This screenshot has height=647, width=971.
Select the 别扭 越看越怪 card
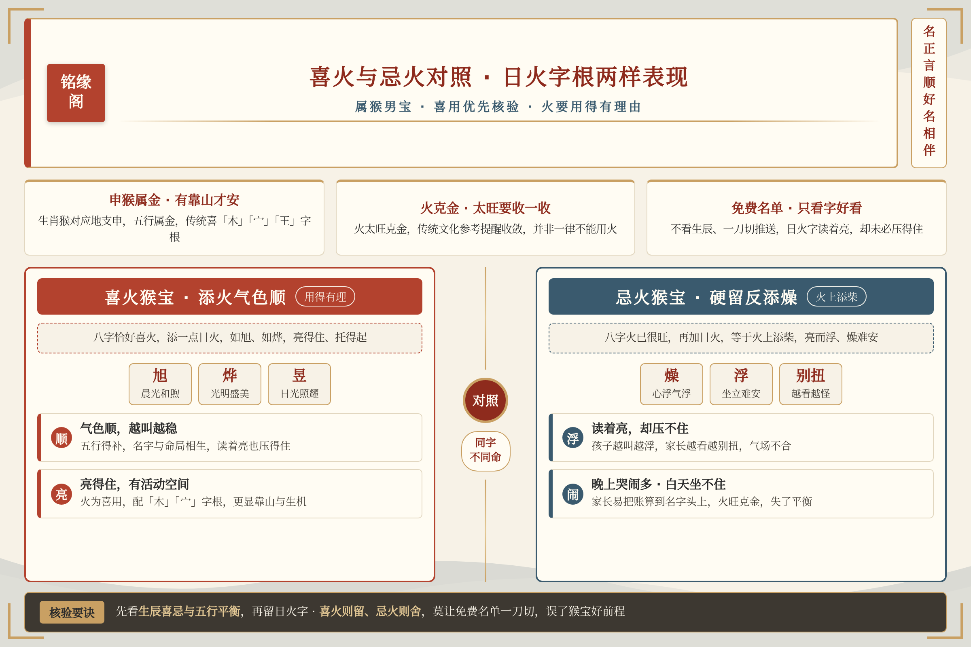[810, 384]
